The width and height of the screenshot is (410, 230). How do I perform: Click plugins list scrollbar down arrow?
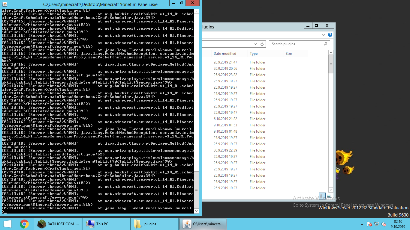[331, 190]
